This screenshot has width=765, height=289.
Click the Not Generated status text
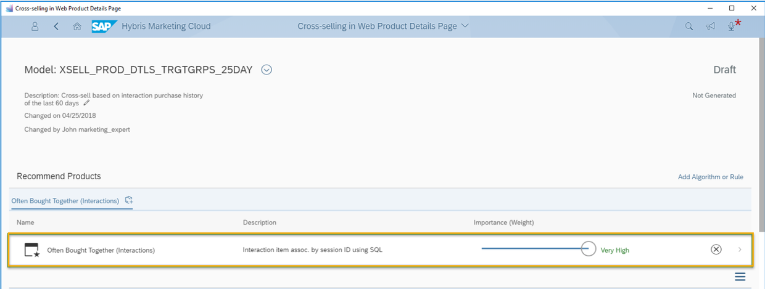pos(714,96)
